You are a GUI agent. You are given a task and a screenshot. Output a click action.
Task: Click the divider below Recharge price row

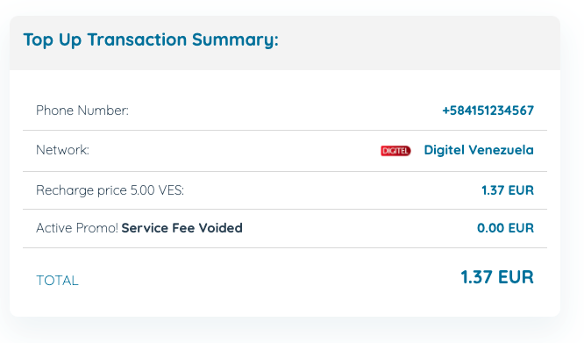[x=285, y=210]
